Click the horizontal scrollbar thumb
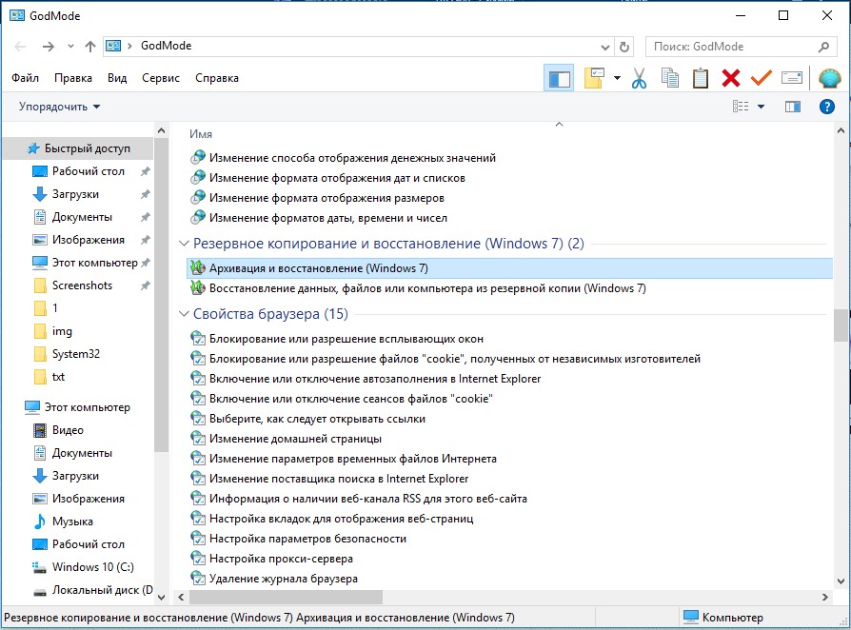Image resolution: width=851 pixels, height=630 pixels. (x=286, y=597)
